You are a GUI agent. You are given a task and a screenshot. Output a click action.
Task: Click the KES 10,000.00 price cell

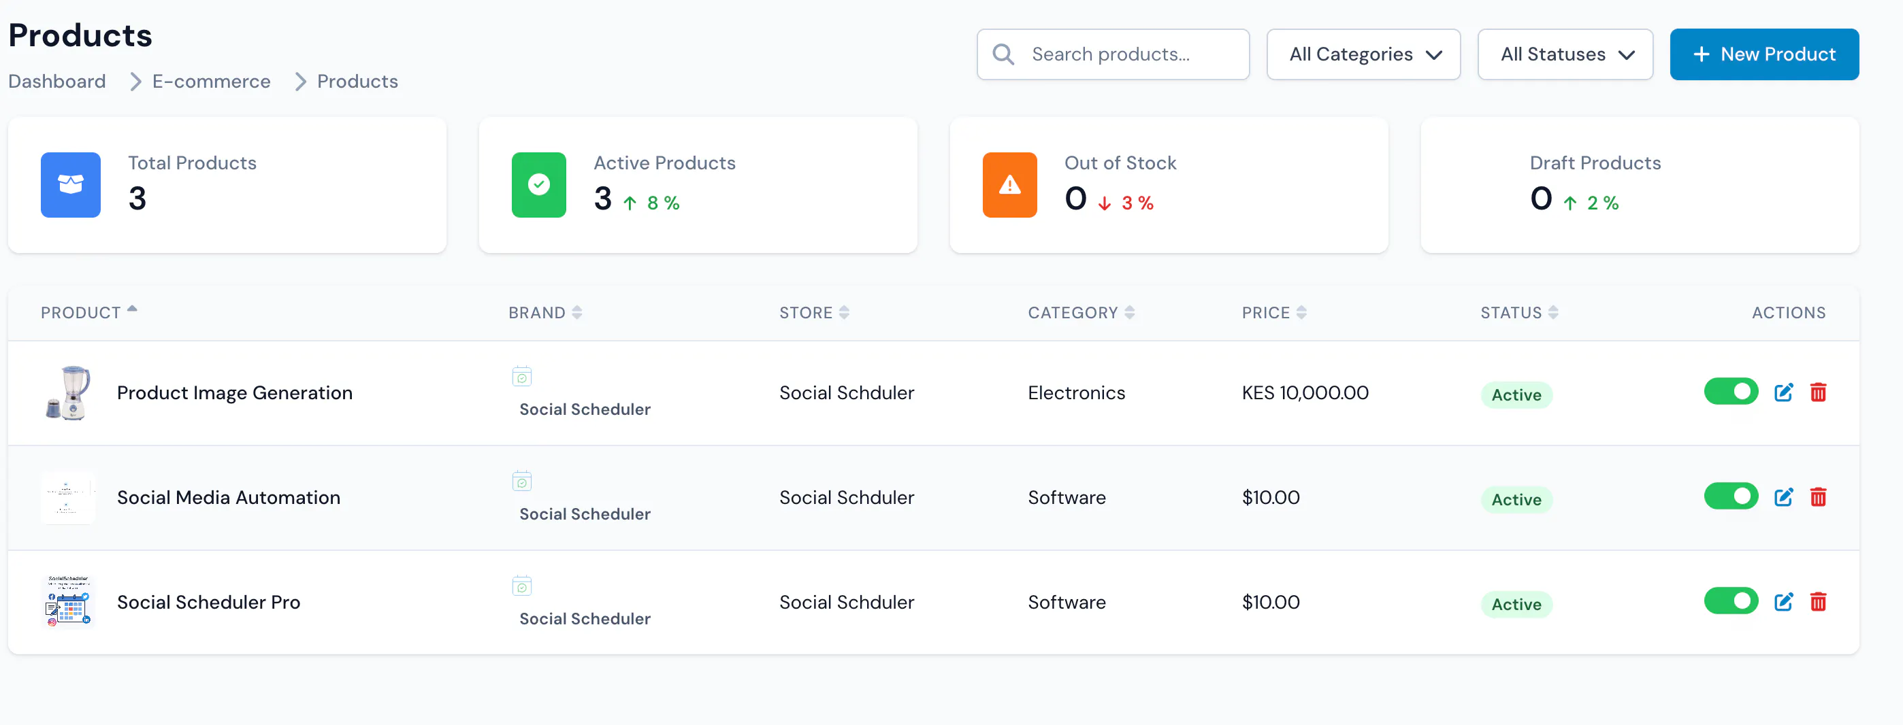[1305, 393]
